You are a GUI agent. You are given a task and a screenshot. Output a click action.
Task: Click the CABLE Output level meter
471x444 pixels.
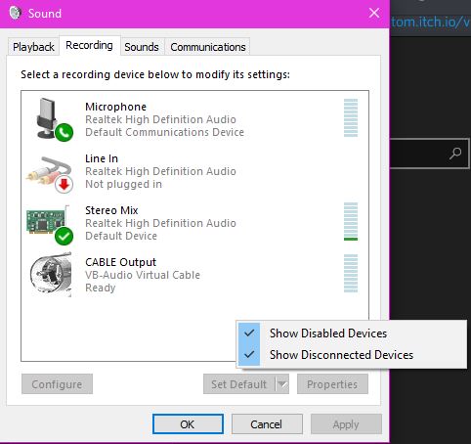[351, 273]
